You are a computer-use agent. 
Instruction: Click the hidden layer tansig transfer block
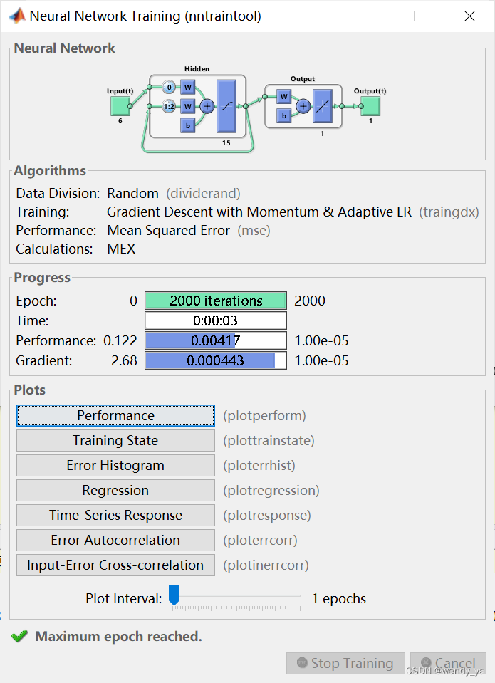pos(226,106)
